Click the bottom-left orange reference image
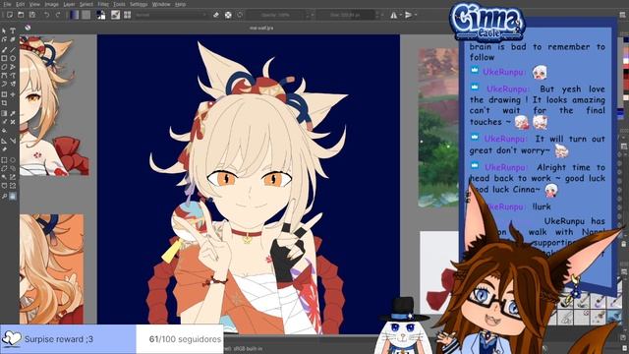 [51, 268]
